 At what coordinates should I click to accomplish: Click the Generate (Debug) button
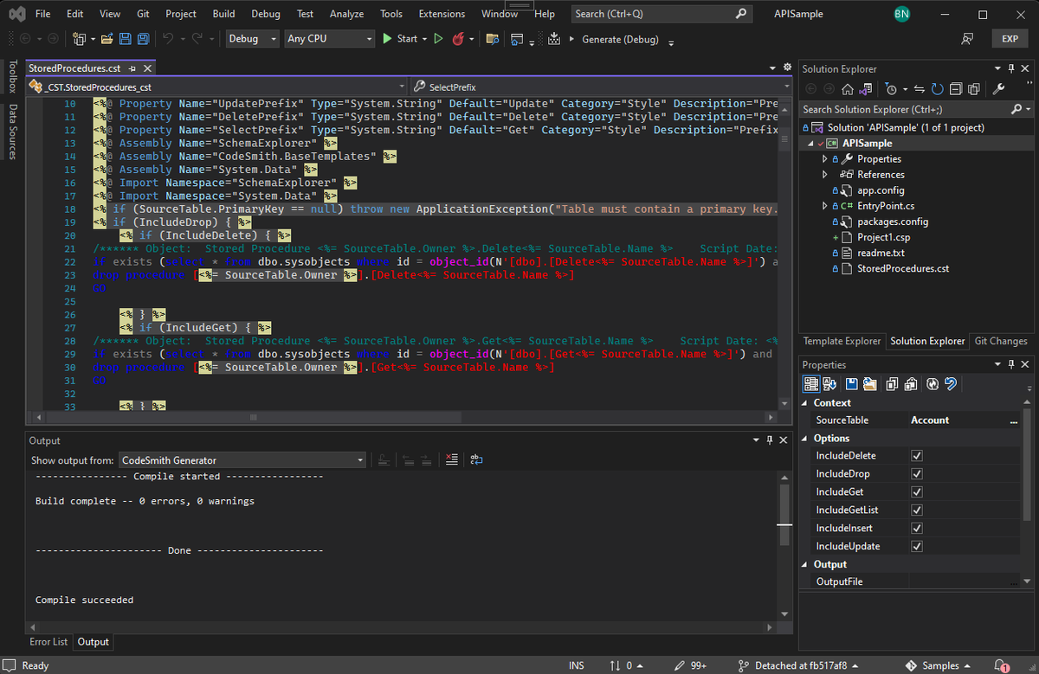[619, 39]
